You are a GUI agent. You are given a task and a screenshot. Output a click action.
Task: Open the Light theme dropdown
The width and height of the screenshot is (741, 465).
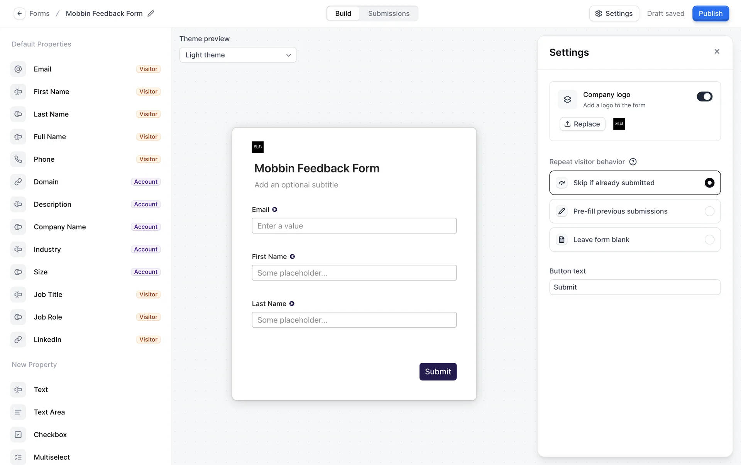238,55
